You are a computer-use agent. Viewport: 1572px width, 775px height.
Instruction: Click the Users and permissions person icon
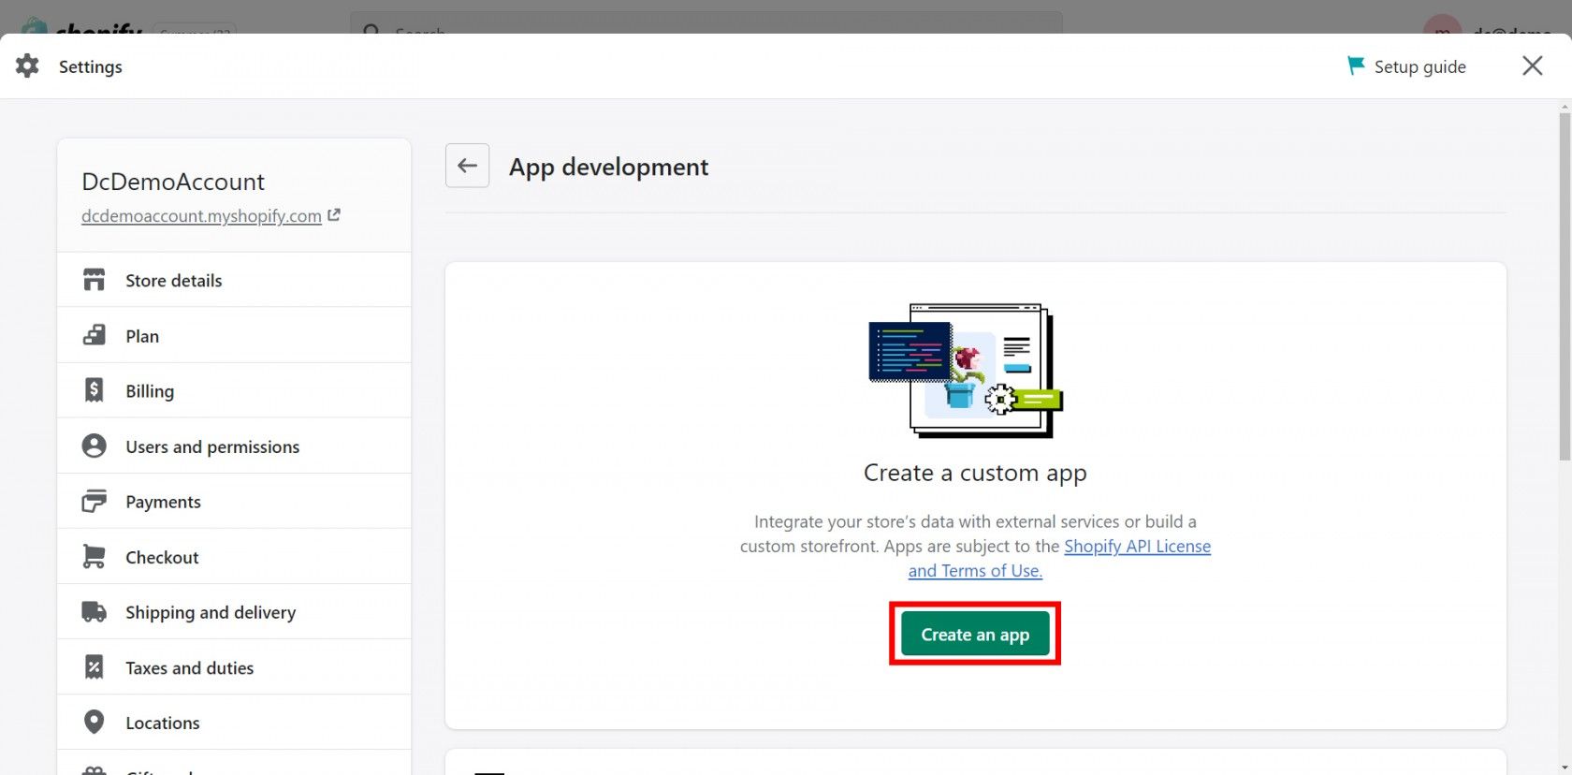click(x=95, y=446)
